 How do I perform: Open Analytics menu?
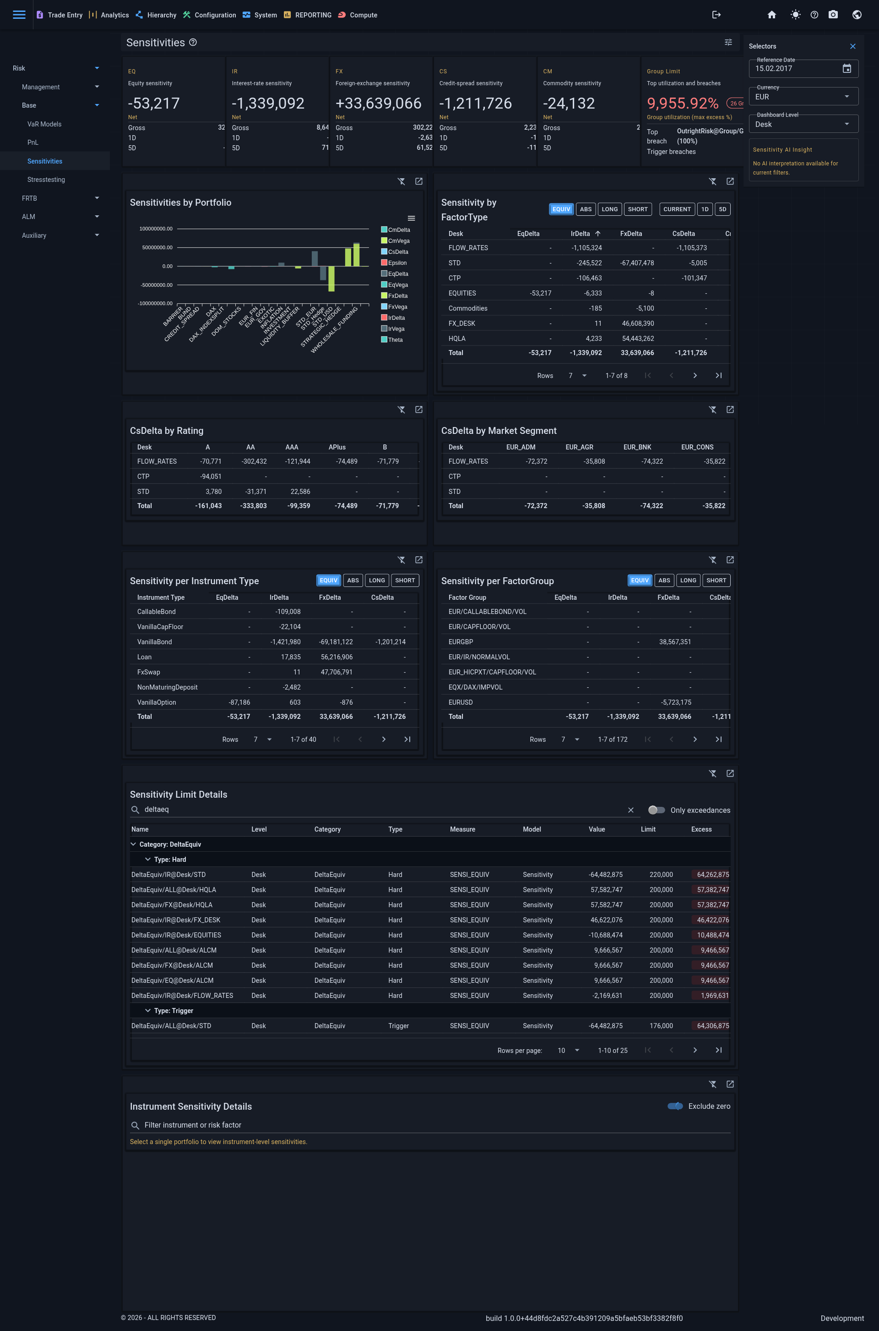click(x=109, y=15)
